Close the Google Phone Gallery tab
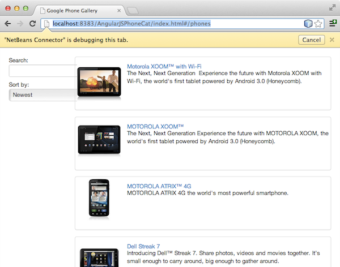340x267 pixels. point(118,10)
